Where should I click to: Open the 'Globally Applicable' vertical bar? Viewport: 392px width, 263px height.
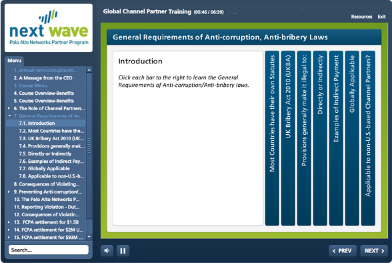[x=352, y=138]
